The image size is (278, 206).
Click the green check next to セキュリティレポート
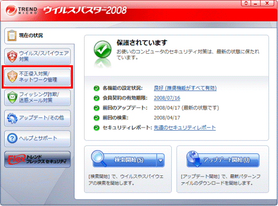point(96,127)
